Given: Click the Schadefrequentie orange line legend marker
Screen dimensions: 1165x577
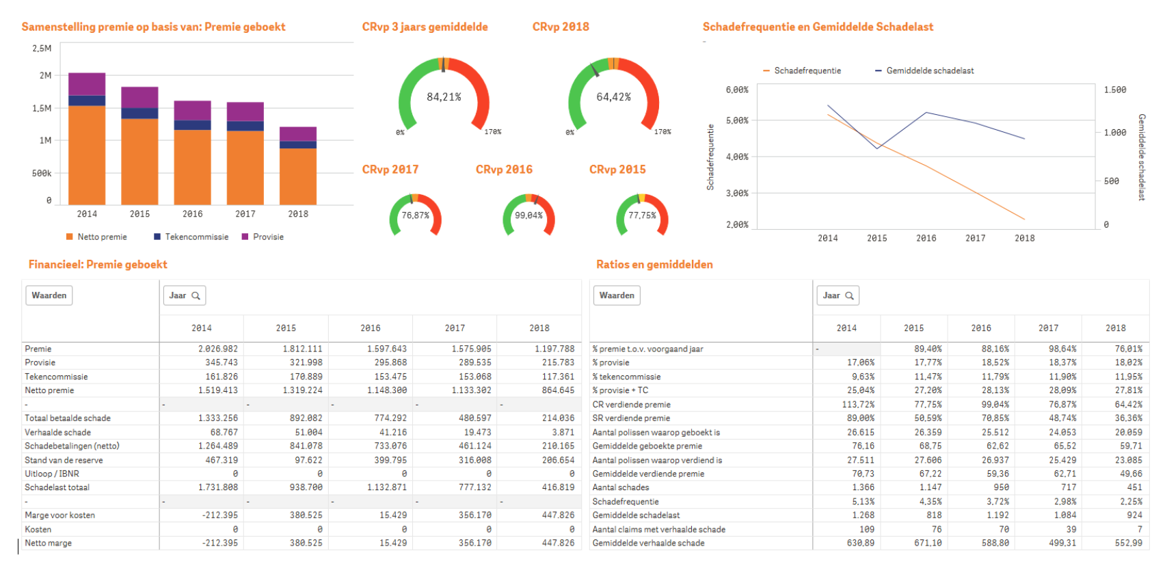Looking at the screenshot, I should [766, 70].
